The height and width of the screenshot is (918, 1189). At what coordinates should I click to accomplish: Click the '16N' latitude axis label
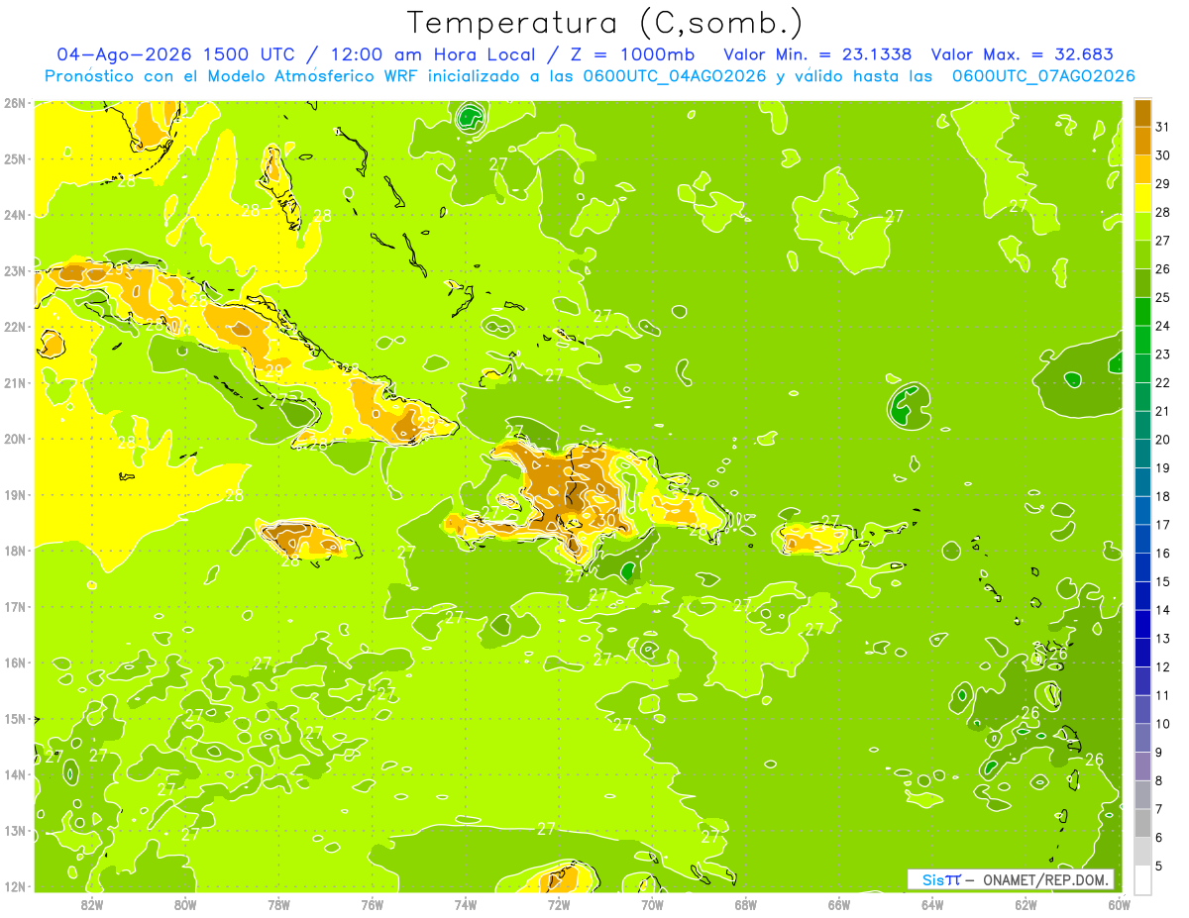(14, 663)
